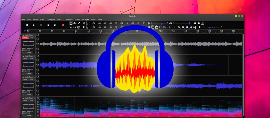The width and height of the screenshot is (270, 118).
Task: Close the second track with its X
Action: [x=23, y=56]
